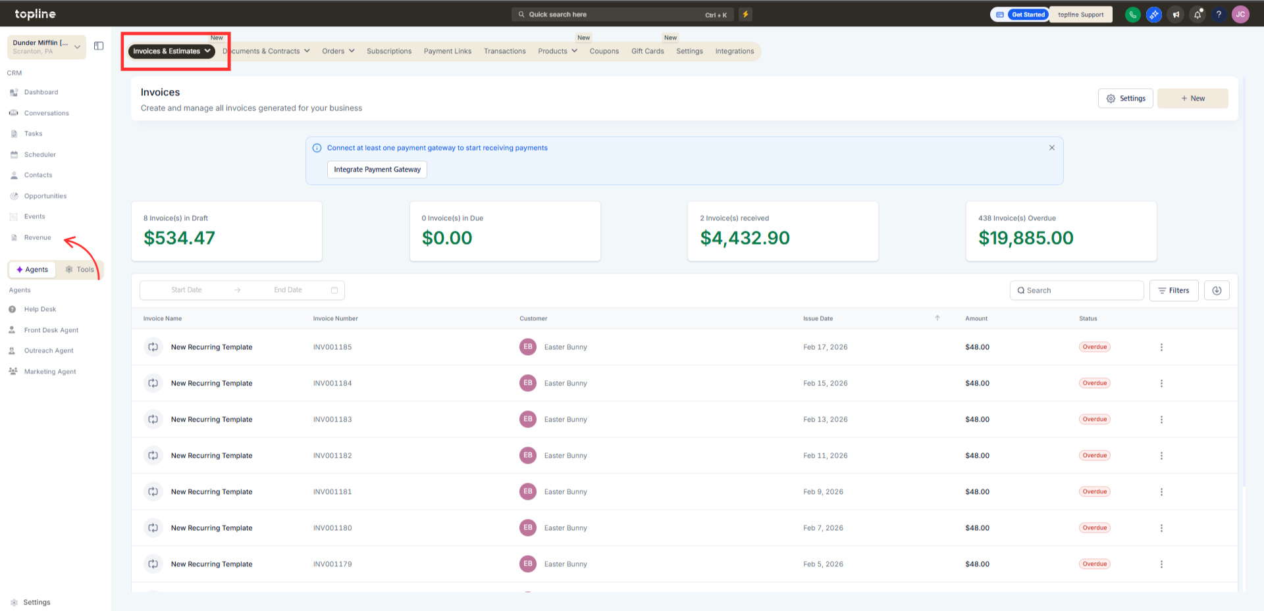Open the megaphone announcements icon
The width and height of the screenshot is (1264, 611).
1176,14
